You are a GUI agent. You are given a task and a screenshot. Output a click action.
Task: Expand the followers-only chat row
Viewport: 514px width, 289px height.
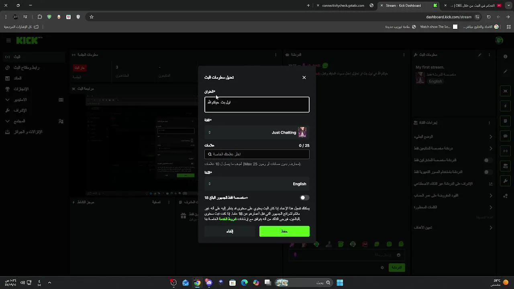click(453, 149)
